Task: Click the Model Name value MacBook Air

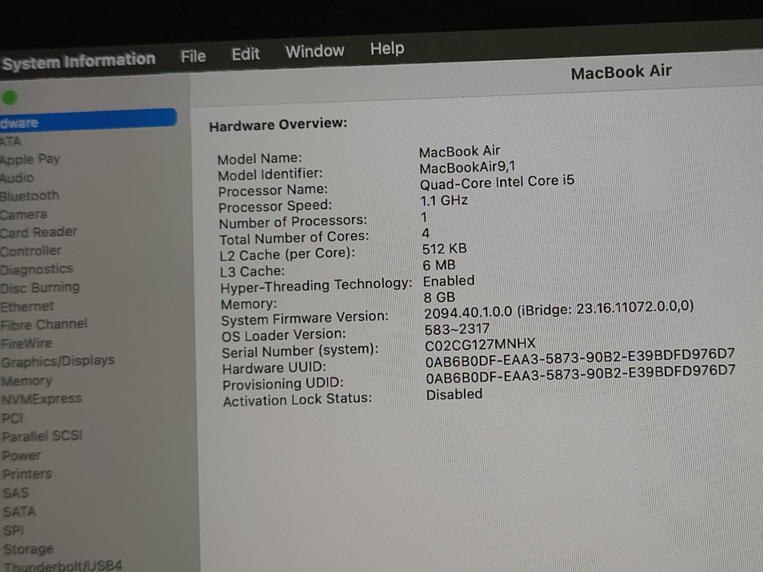Action: click(x=459, y=151)
